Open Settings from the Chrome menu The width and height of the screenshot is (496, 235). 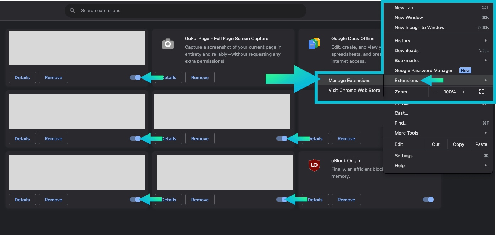(x=404, y=155)
